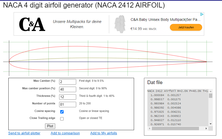Follow the Add to My airfoils link

point(104,133)
